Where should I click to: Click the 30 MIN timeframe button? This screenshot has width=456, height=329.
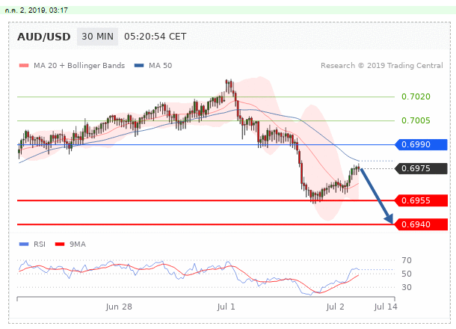coord(97,37)
